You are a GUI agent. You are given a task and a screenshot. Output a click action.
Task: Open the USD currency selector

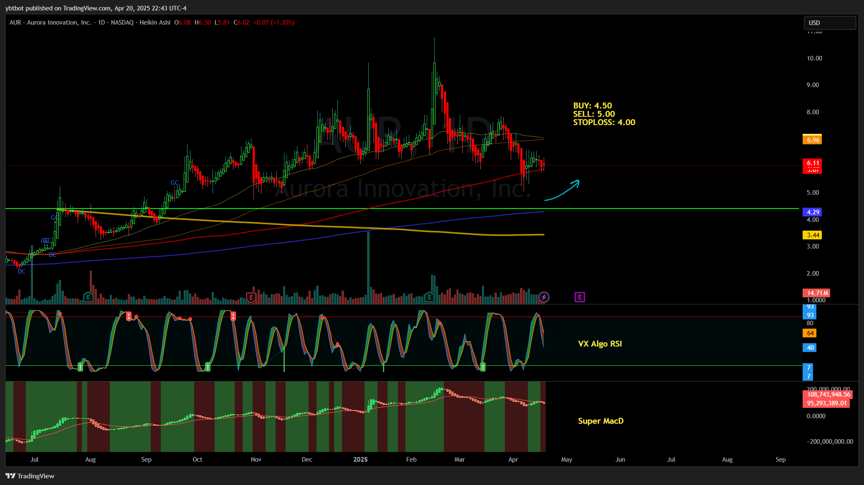(x=829, y=23)
